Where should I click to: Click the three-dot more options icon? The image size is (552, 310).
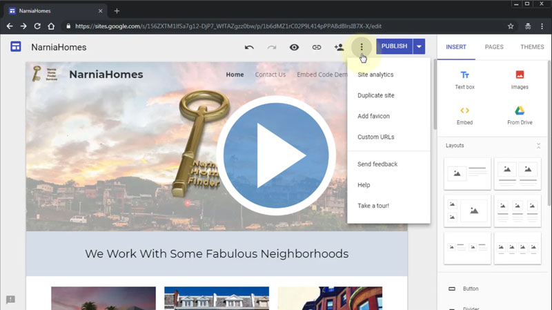(362, 47)
